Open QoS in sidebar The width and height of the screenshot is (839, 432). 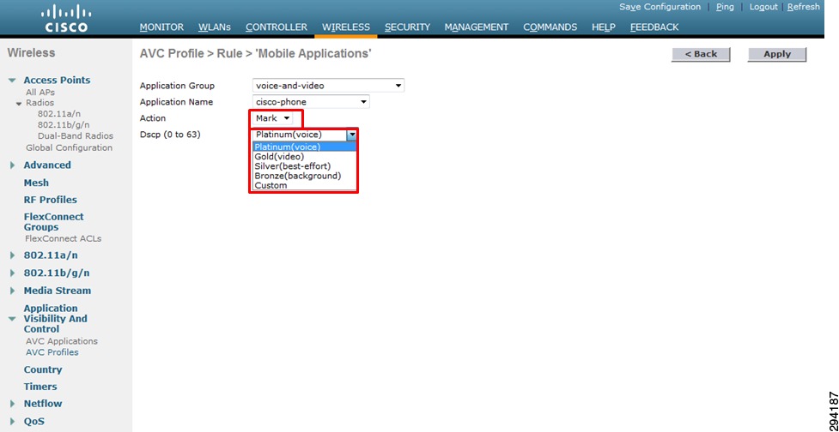33,422
